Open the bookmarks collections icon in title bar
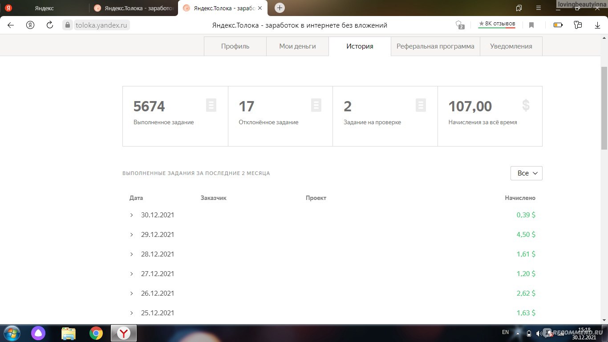The height and width of the screenshot is (342, 608). pos(519,8)
